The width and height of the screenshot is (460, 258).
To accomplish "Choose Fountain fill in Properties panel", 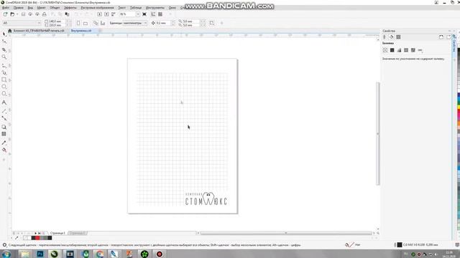I will (x=399, y=50).
